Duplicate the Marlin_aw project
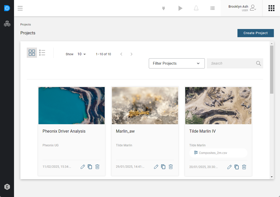 click(163, 167)
